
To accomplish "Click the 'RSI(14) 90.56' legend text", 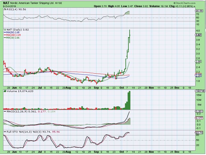I will (16, 9).
